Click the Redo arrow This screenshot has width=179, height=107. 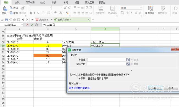(x=27, y=20)
